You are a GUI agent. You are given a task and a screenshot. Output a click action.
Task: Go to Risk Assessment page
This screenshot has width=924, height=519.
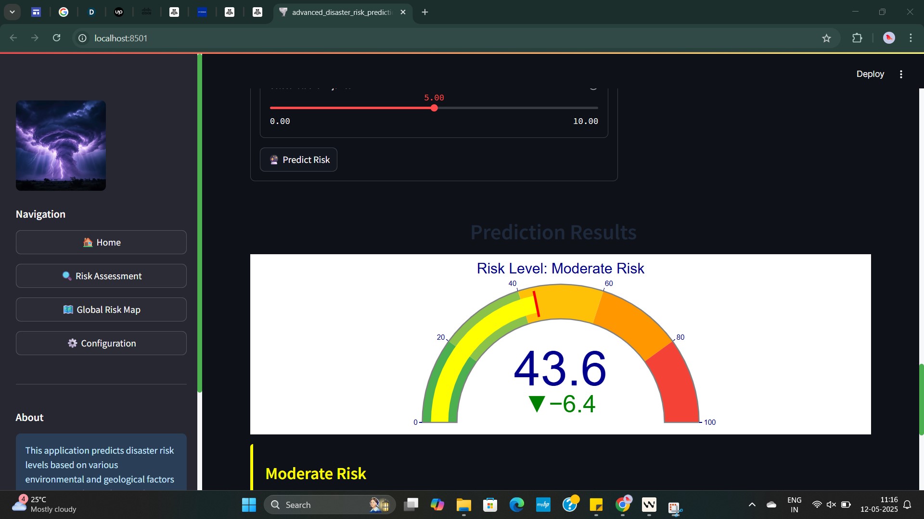tap(101, 276)
